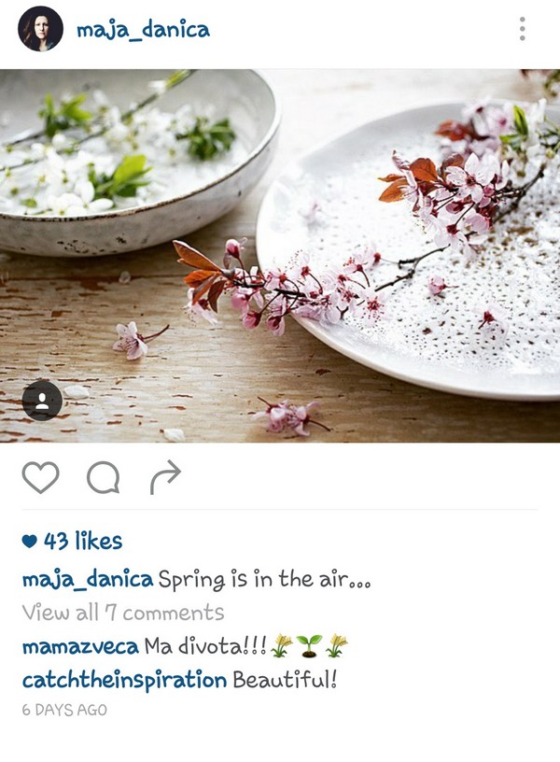The height and width of the screenshot is (762, 560).
Task: View the 43 likes list
Action: click(x=83, y=541)
